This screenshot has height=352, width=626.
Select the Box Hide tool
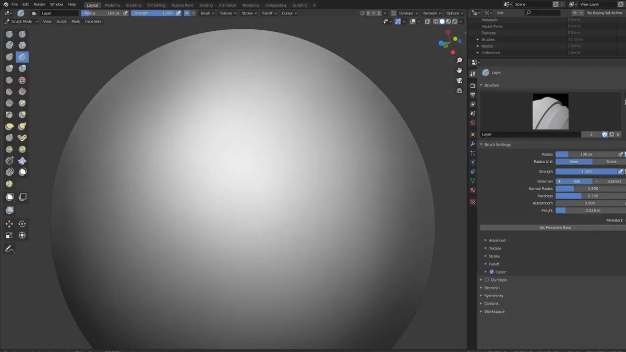(x=22, y=197)
